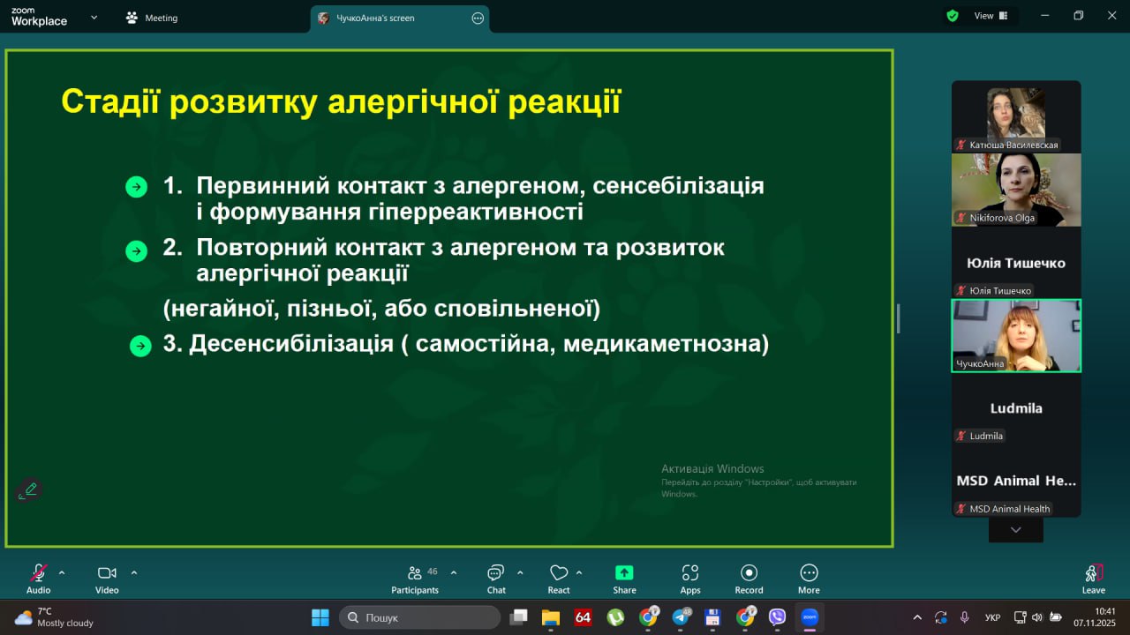Click the green encryption shield icon
The height and width of the screenshot is (635, 1130).
pyautogui.click(x=953, y=16)
